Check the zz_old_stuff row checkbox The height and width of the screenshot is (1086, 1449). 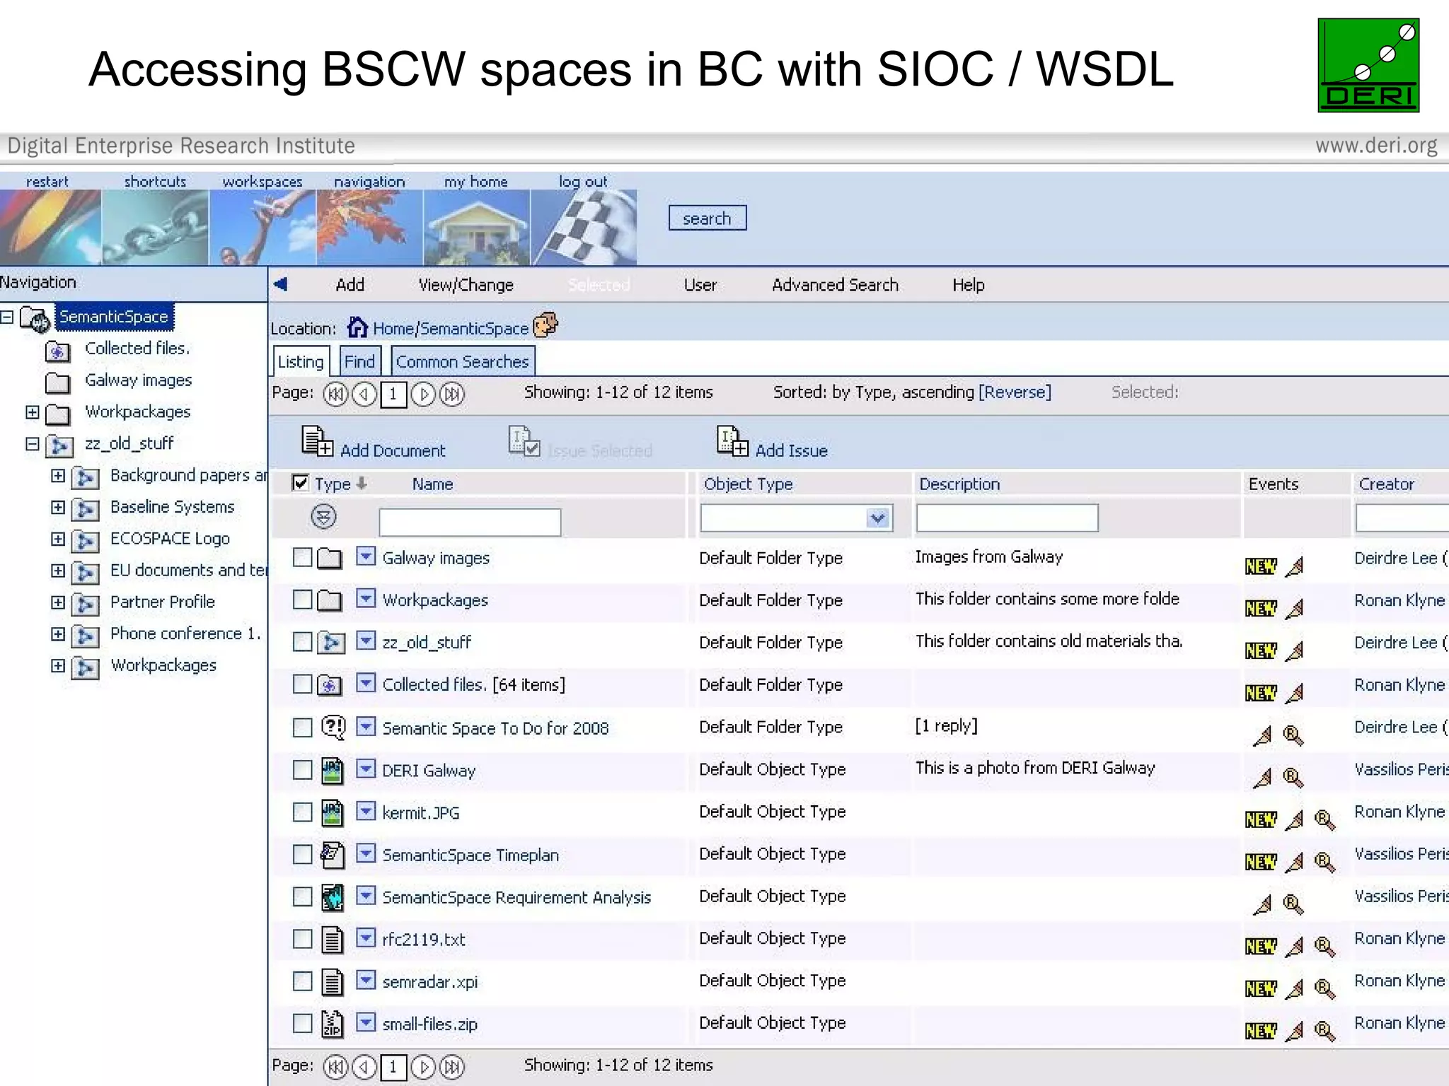302,641
